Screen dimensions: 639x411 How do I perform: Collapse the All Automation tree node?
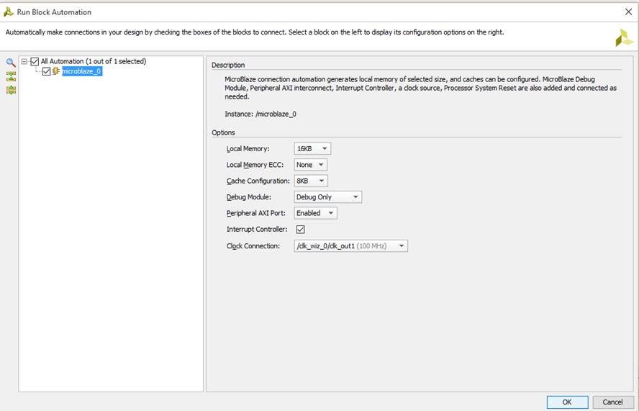click(x=24, y=62)
